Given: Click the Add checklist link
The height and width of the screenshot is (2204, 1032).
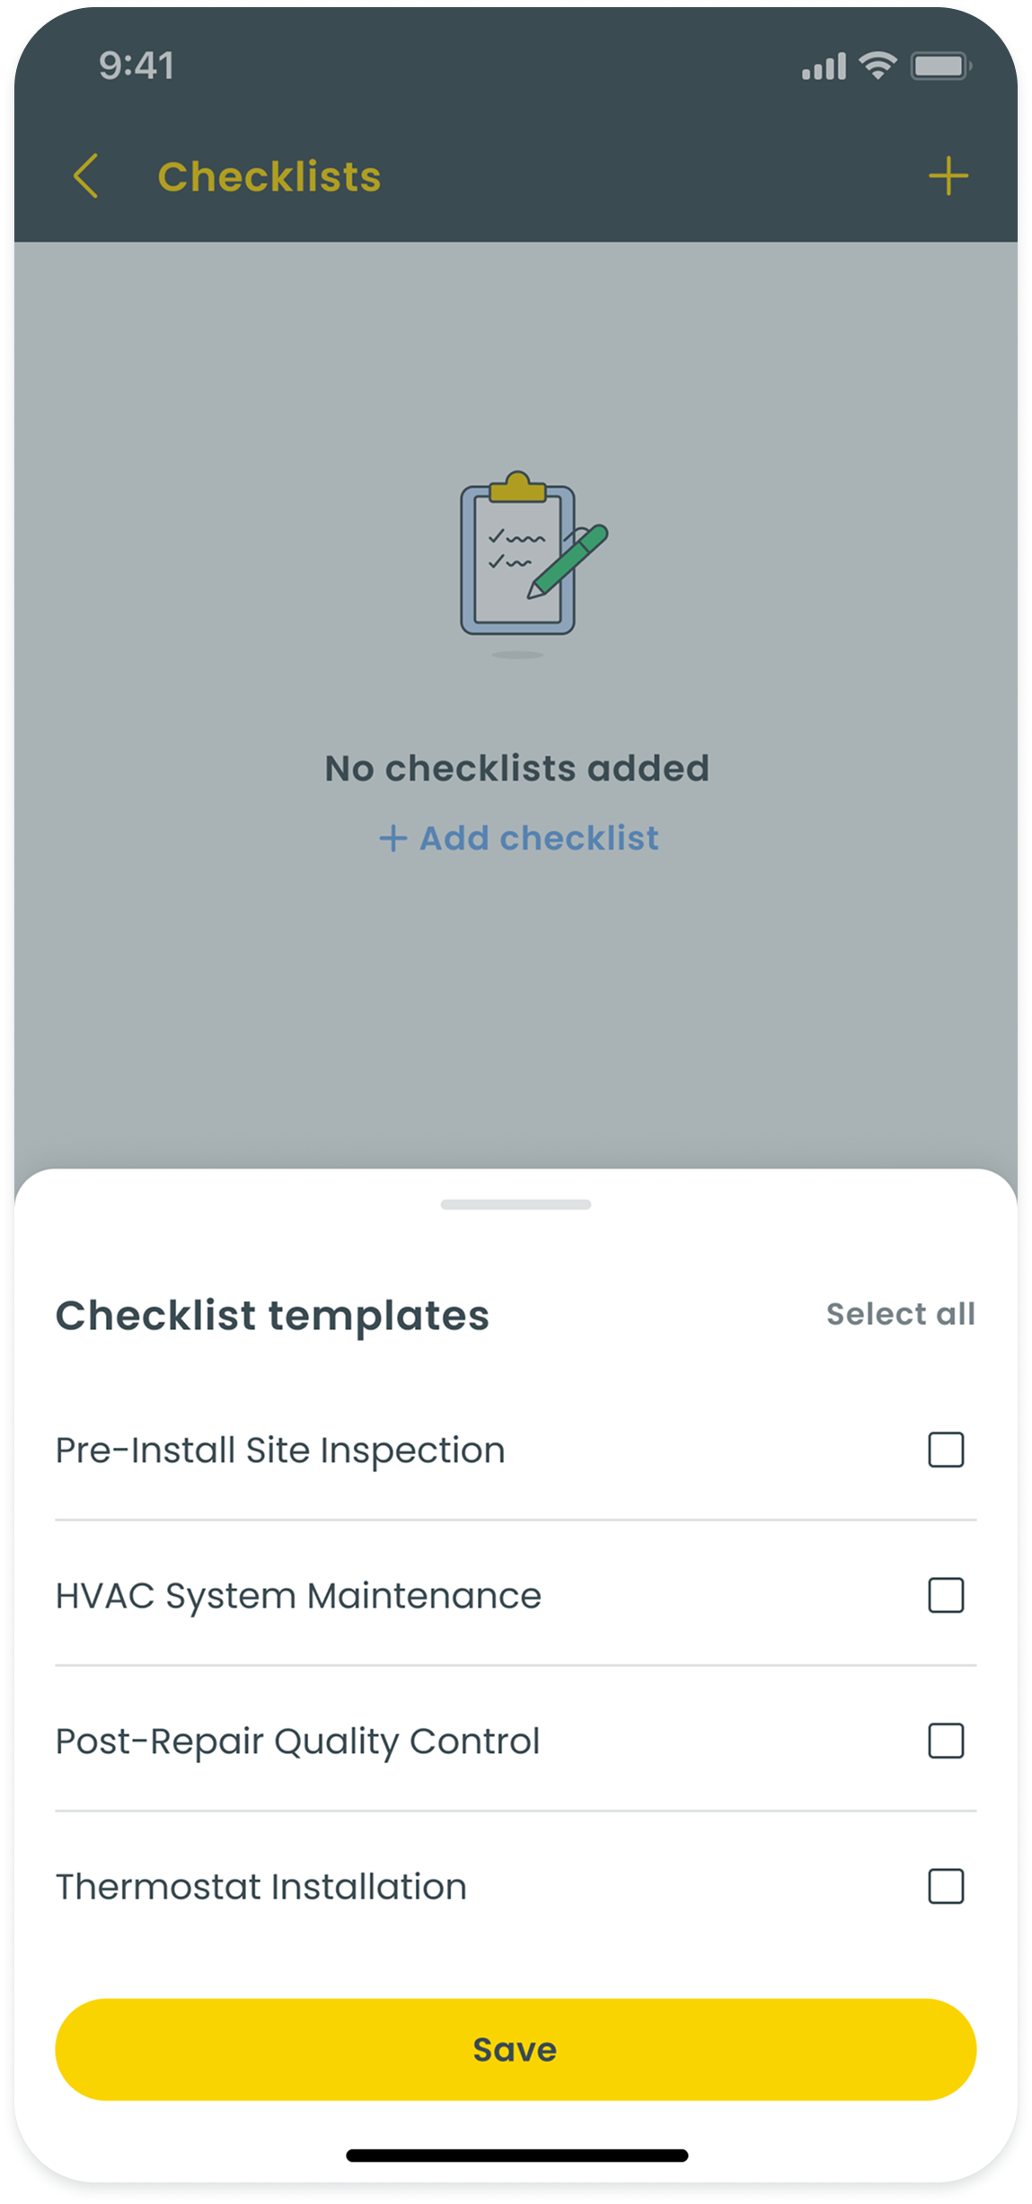Looking at the screenshot, I should 519,838.
